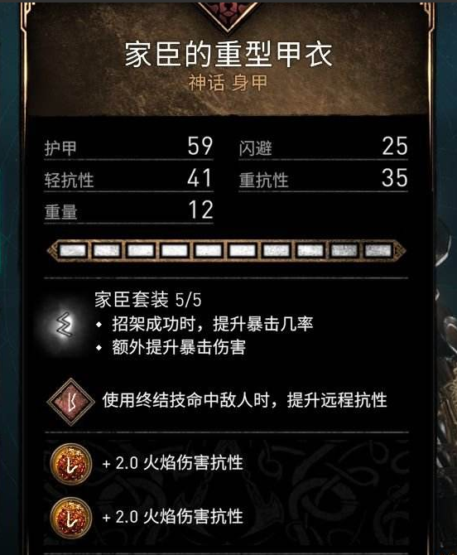Click the crest emblem above the title
Viewport: 457px width, 555px height.
228,16
